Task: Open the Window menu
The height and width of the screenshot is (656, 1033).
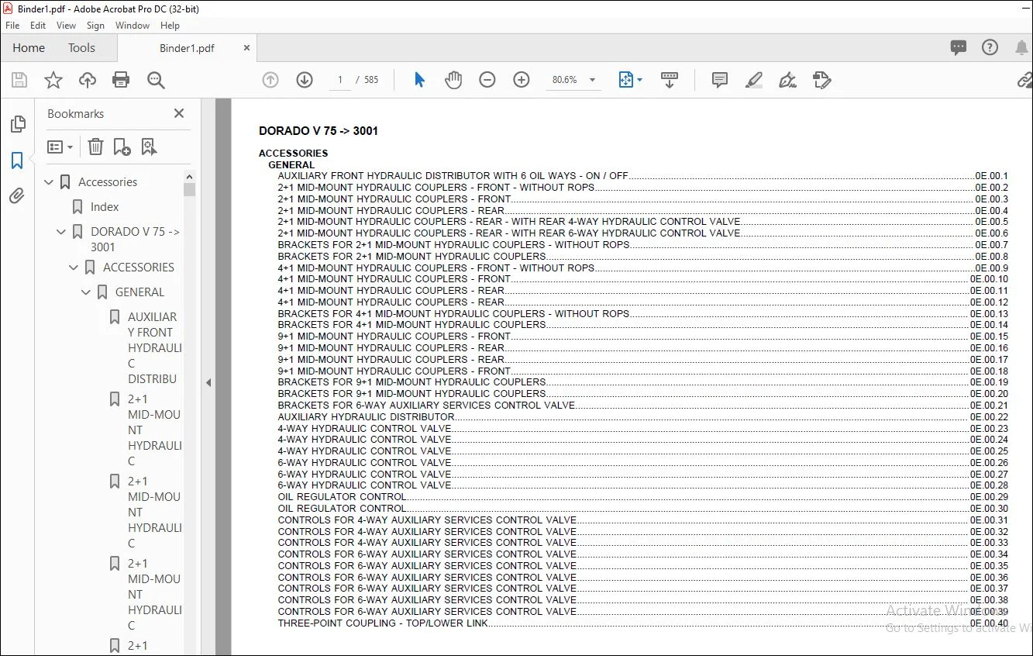Action: [x=133, y=26]
